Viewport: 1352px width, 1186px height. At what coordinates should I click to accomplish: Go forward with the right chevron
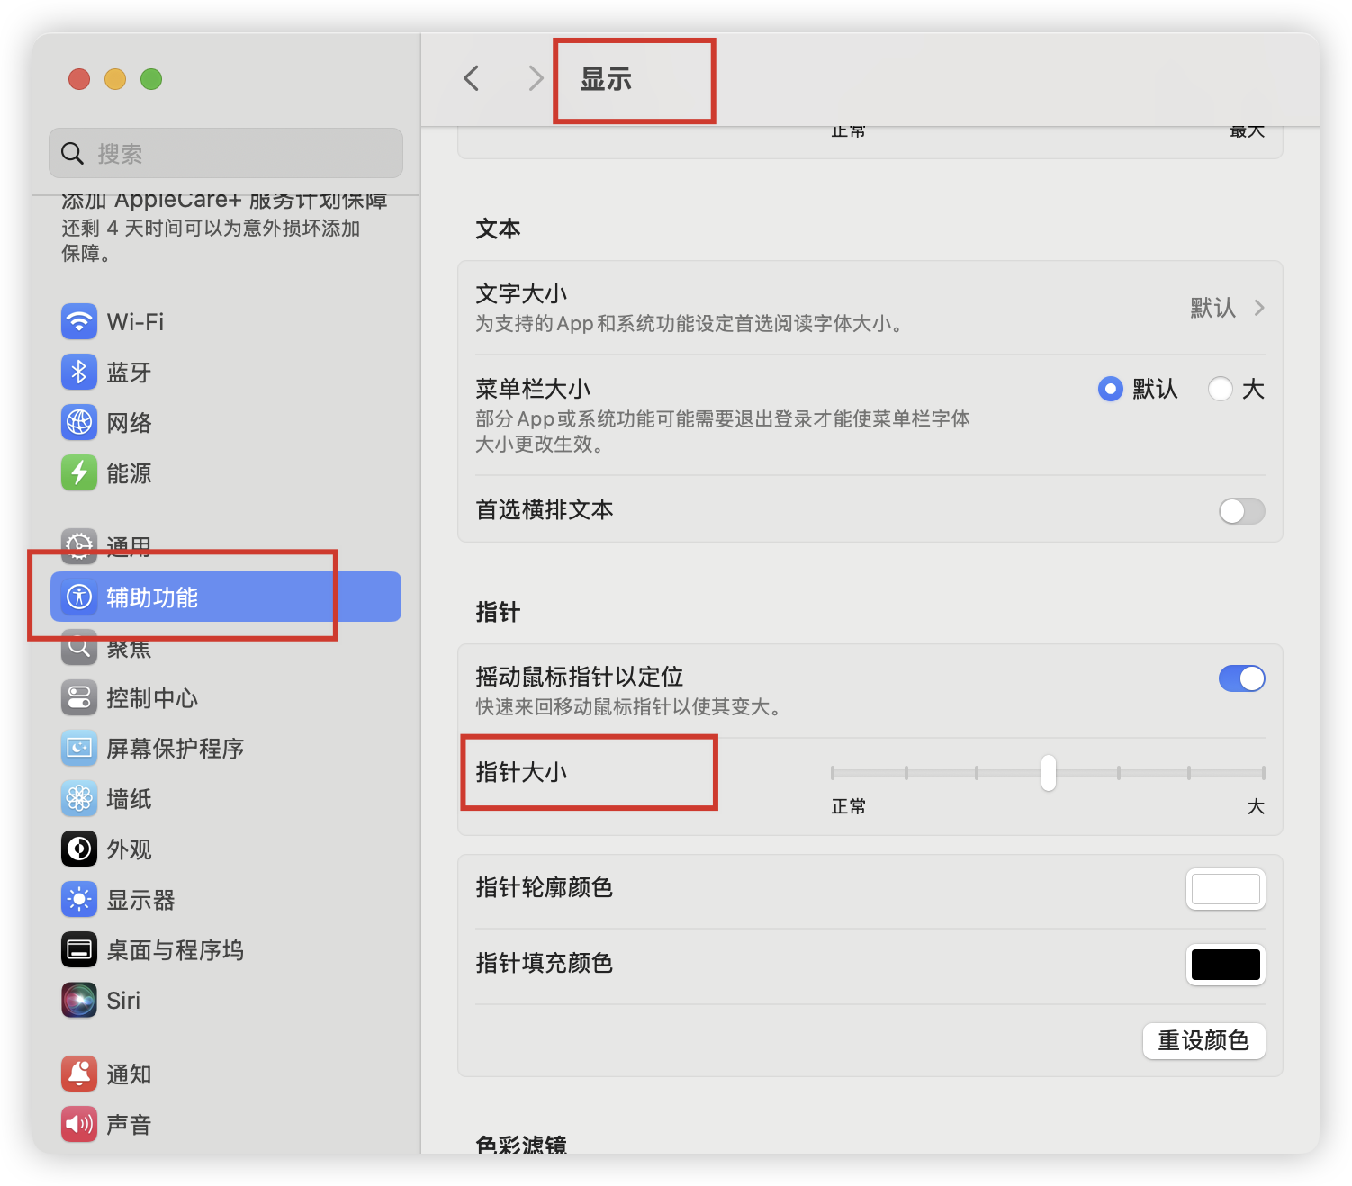(536, 79)
